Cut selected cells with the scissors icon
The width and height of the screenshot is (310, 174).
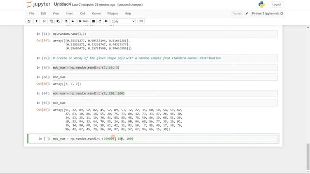coord(44,21)
